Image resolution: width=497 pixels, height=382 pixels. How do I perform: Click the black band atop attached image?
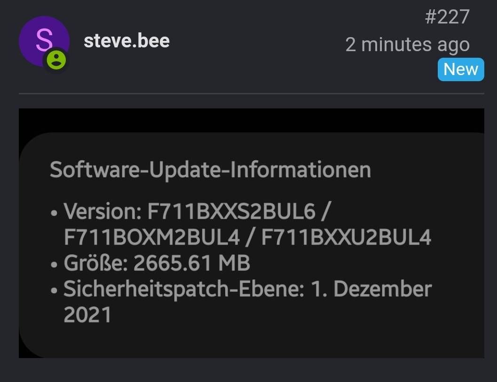point(252,120)
